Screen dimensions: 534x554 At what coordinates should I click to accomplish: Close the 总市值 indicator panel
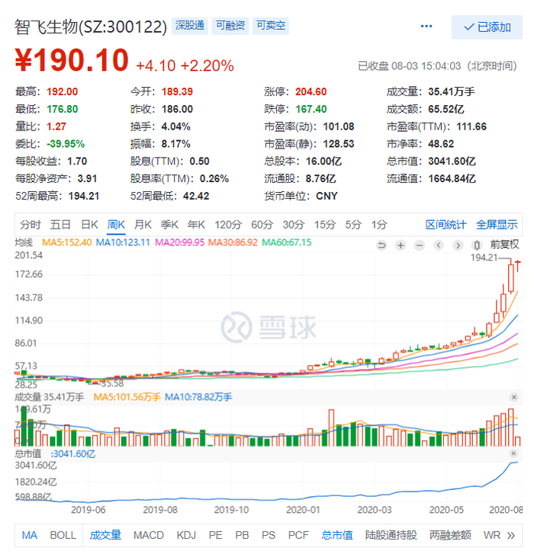514,453
